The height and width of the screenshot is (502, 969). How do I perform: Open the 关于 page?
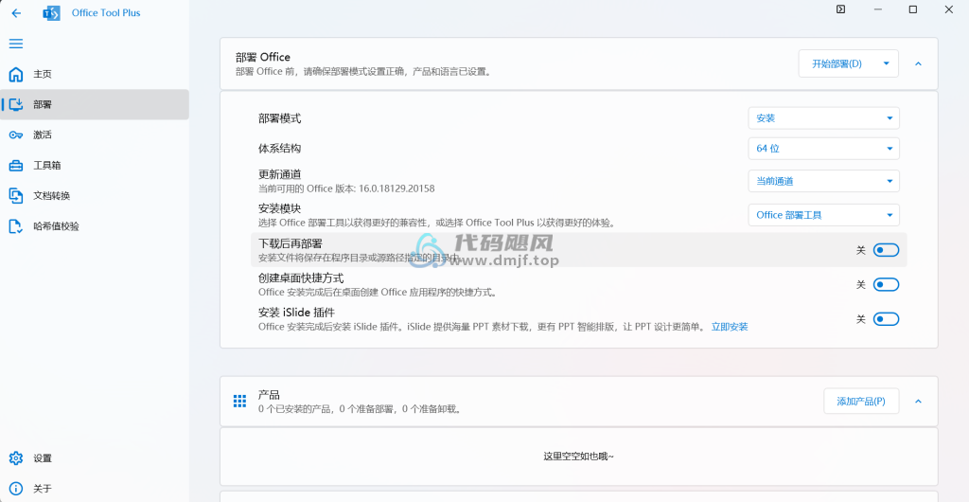pyautogui.click(x=95, y=489)
